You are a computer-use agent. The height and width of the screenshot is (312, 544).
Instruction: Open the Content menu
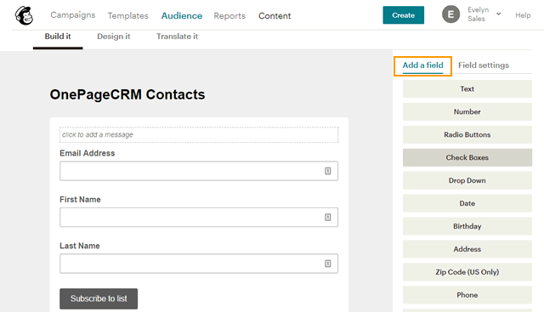click(x=275, y=15)
